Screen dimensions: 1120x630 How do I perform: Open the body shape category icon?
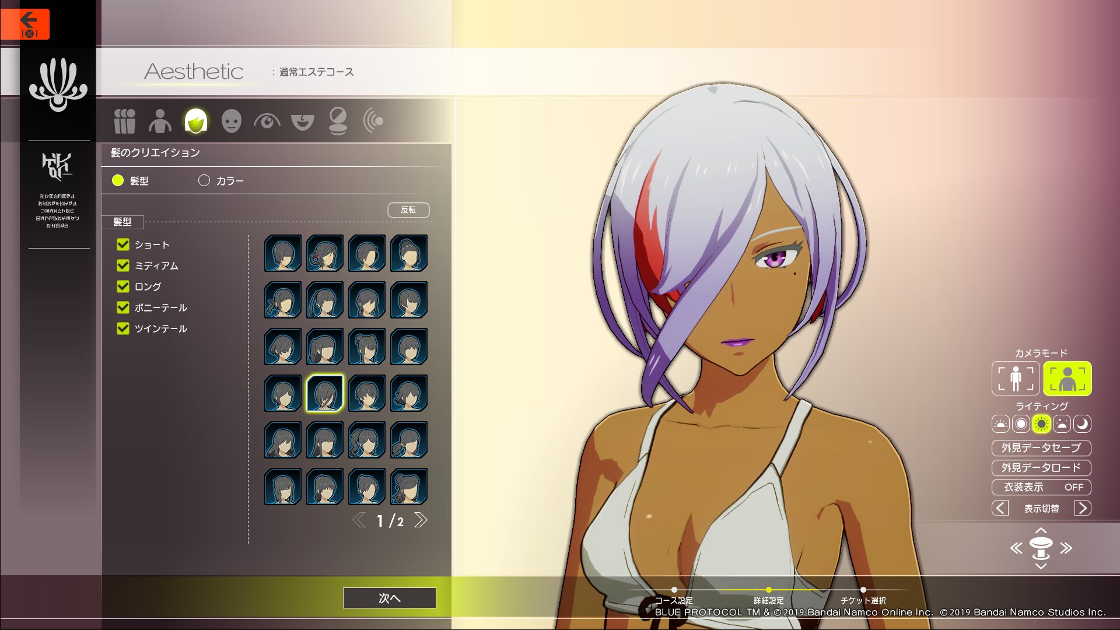click(160, 121)
